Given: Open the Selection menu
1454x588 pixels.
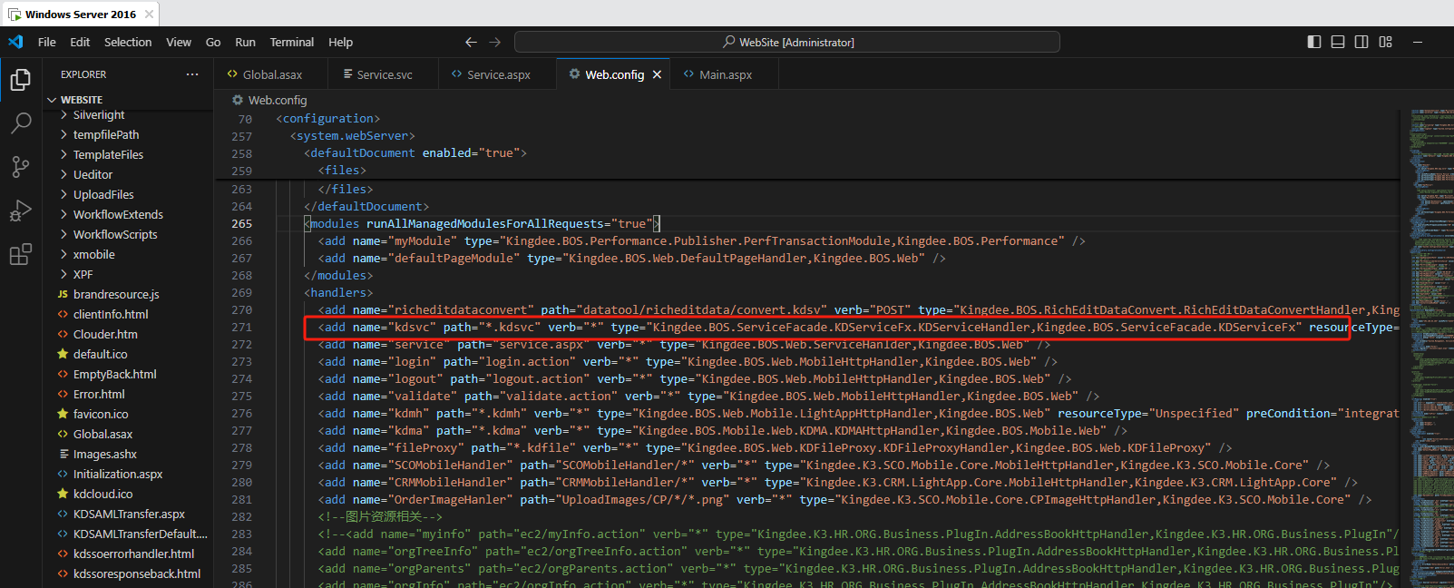Looking at the screenshot, I should pyautogui.click(x=128, y=42).
